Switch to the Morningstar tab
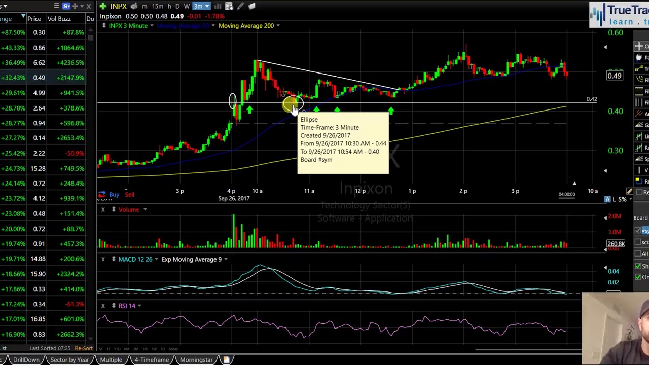 [196, 360]
